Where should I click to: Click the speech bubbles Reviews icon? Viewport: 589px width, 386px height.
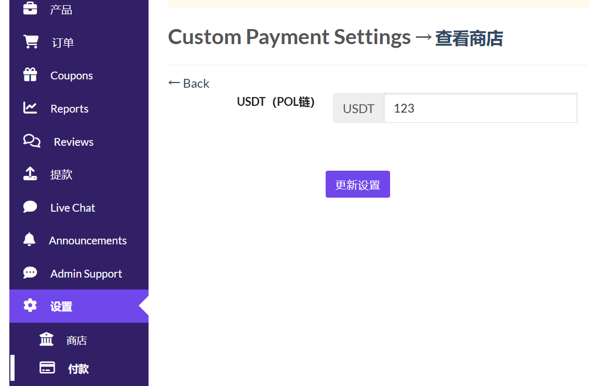coord(32,141)
